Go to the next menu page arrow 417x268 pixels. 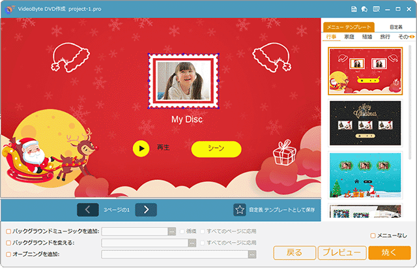point(146,209)
